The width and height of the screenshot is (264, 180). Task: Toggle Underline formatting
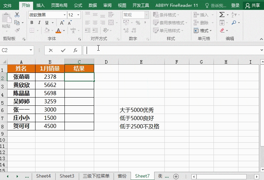(47, 23)
